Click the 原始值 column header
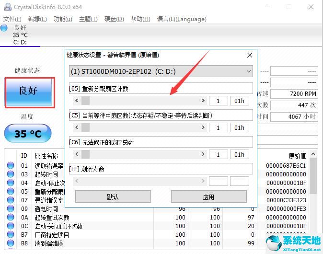Viewport: 323px width, 254px height. (297, 156)
